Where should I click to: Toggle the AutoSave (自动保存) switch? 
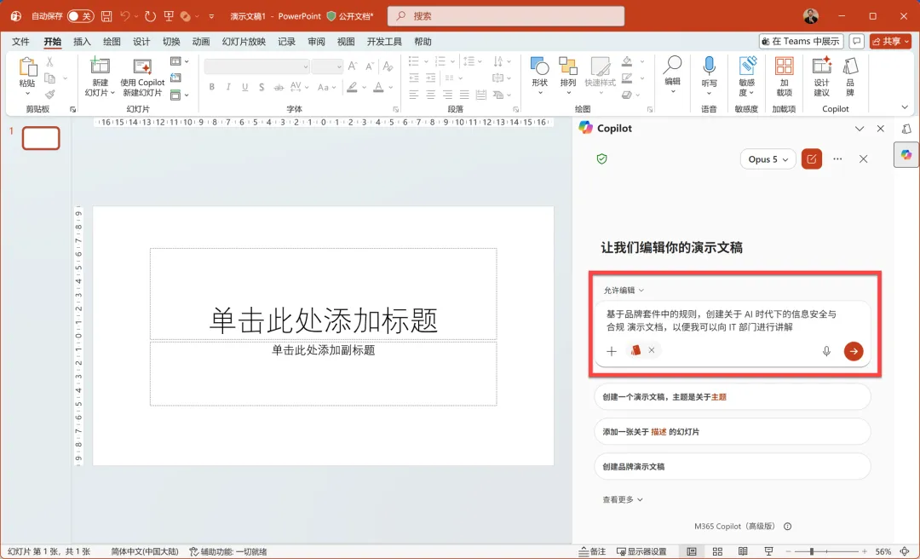(x=80, y=16)
